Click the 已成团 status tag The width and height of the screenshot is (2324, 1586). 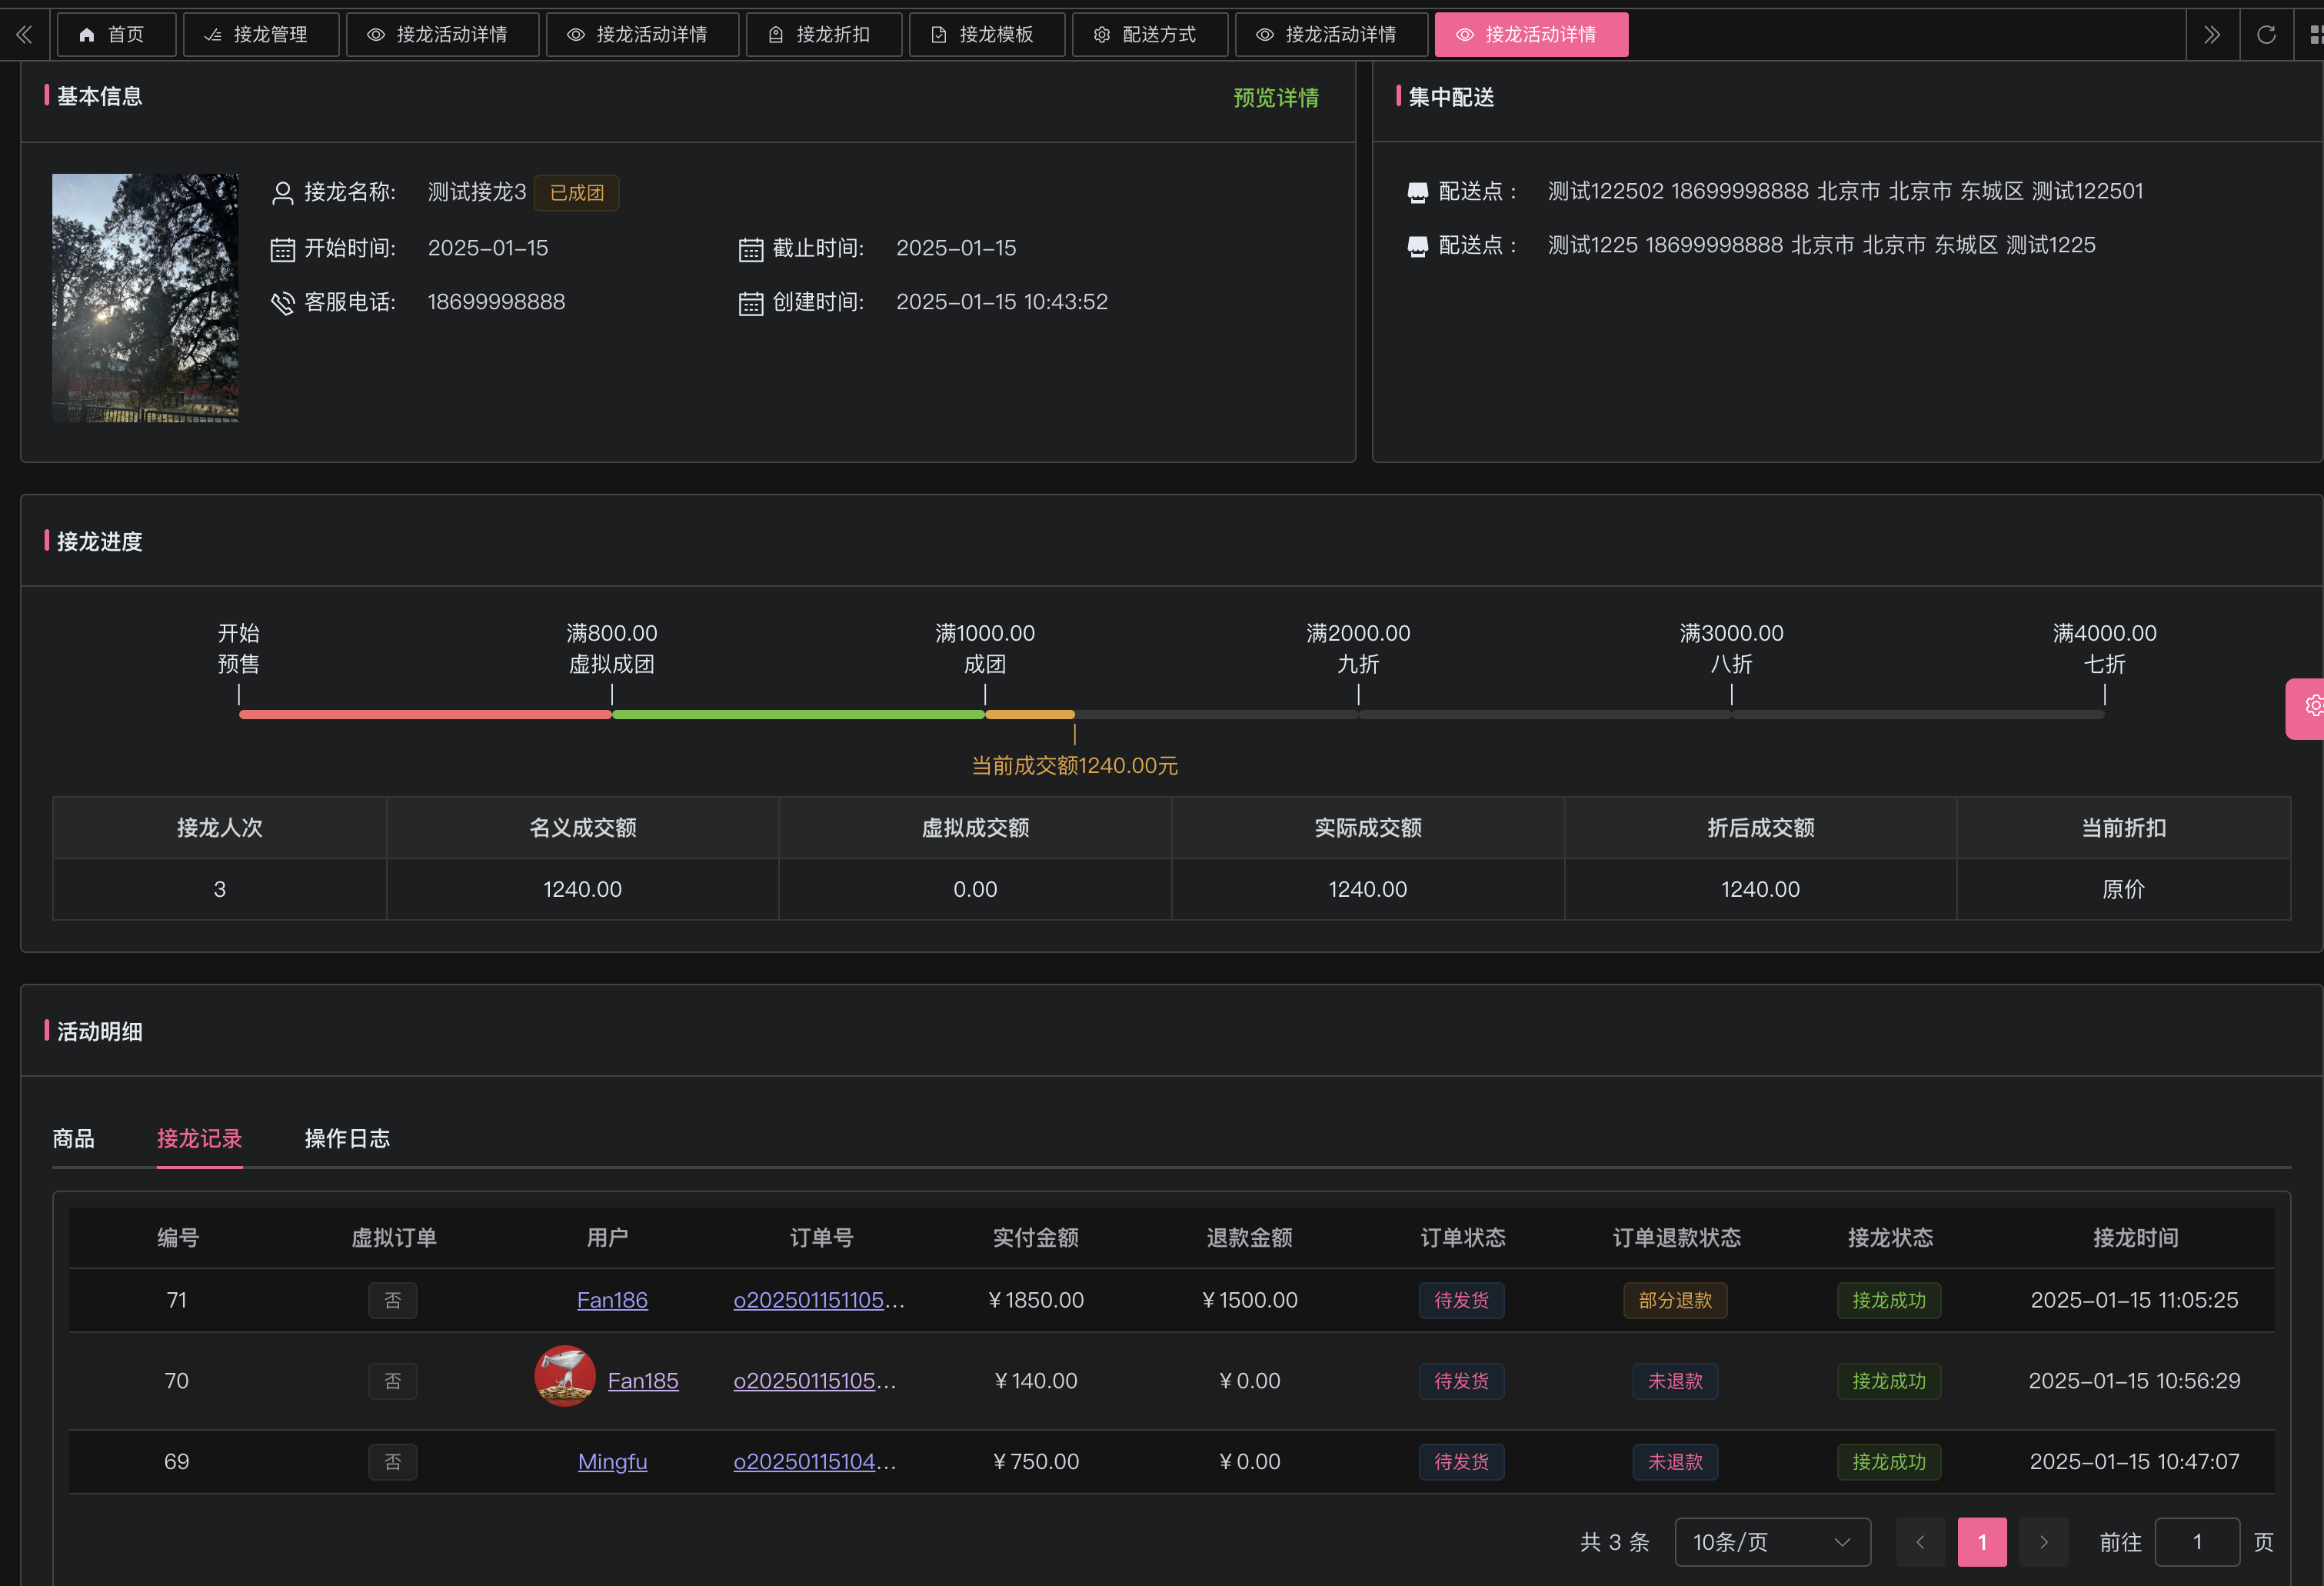pos(577,193)
